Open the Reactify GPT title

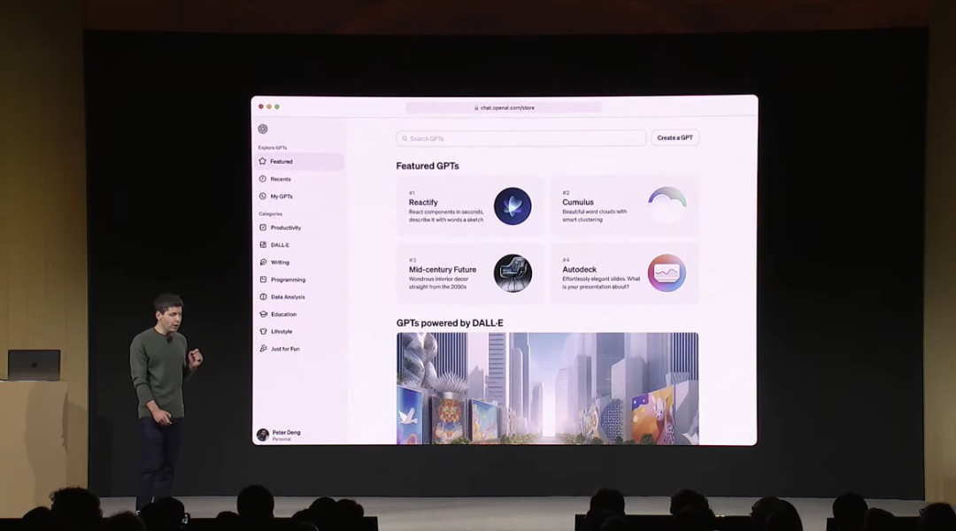click(x=423, y=203)
